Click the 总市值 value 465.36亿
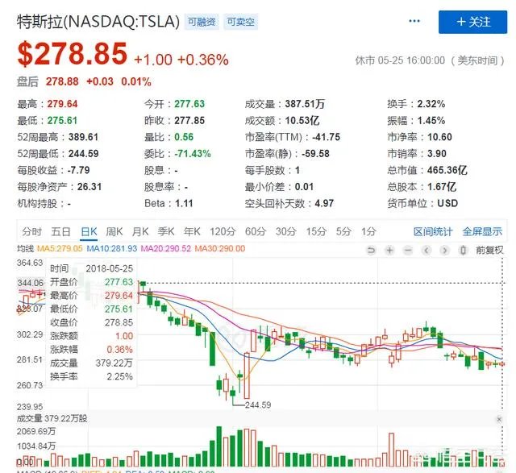This screenshot has height=473, width=516. pyautogui.click(x=447, y=170)
